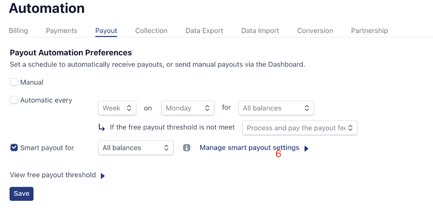Uncheck the Smart payout for checkbox
Screen dimensions: 433x211
point(14,148)
